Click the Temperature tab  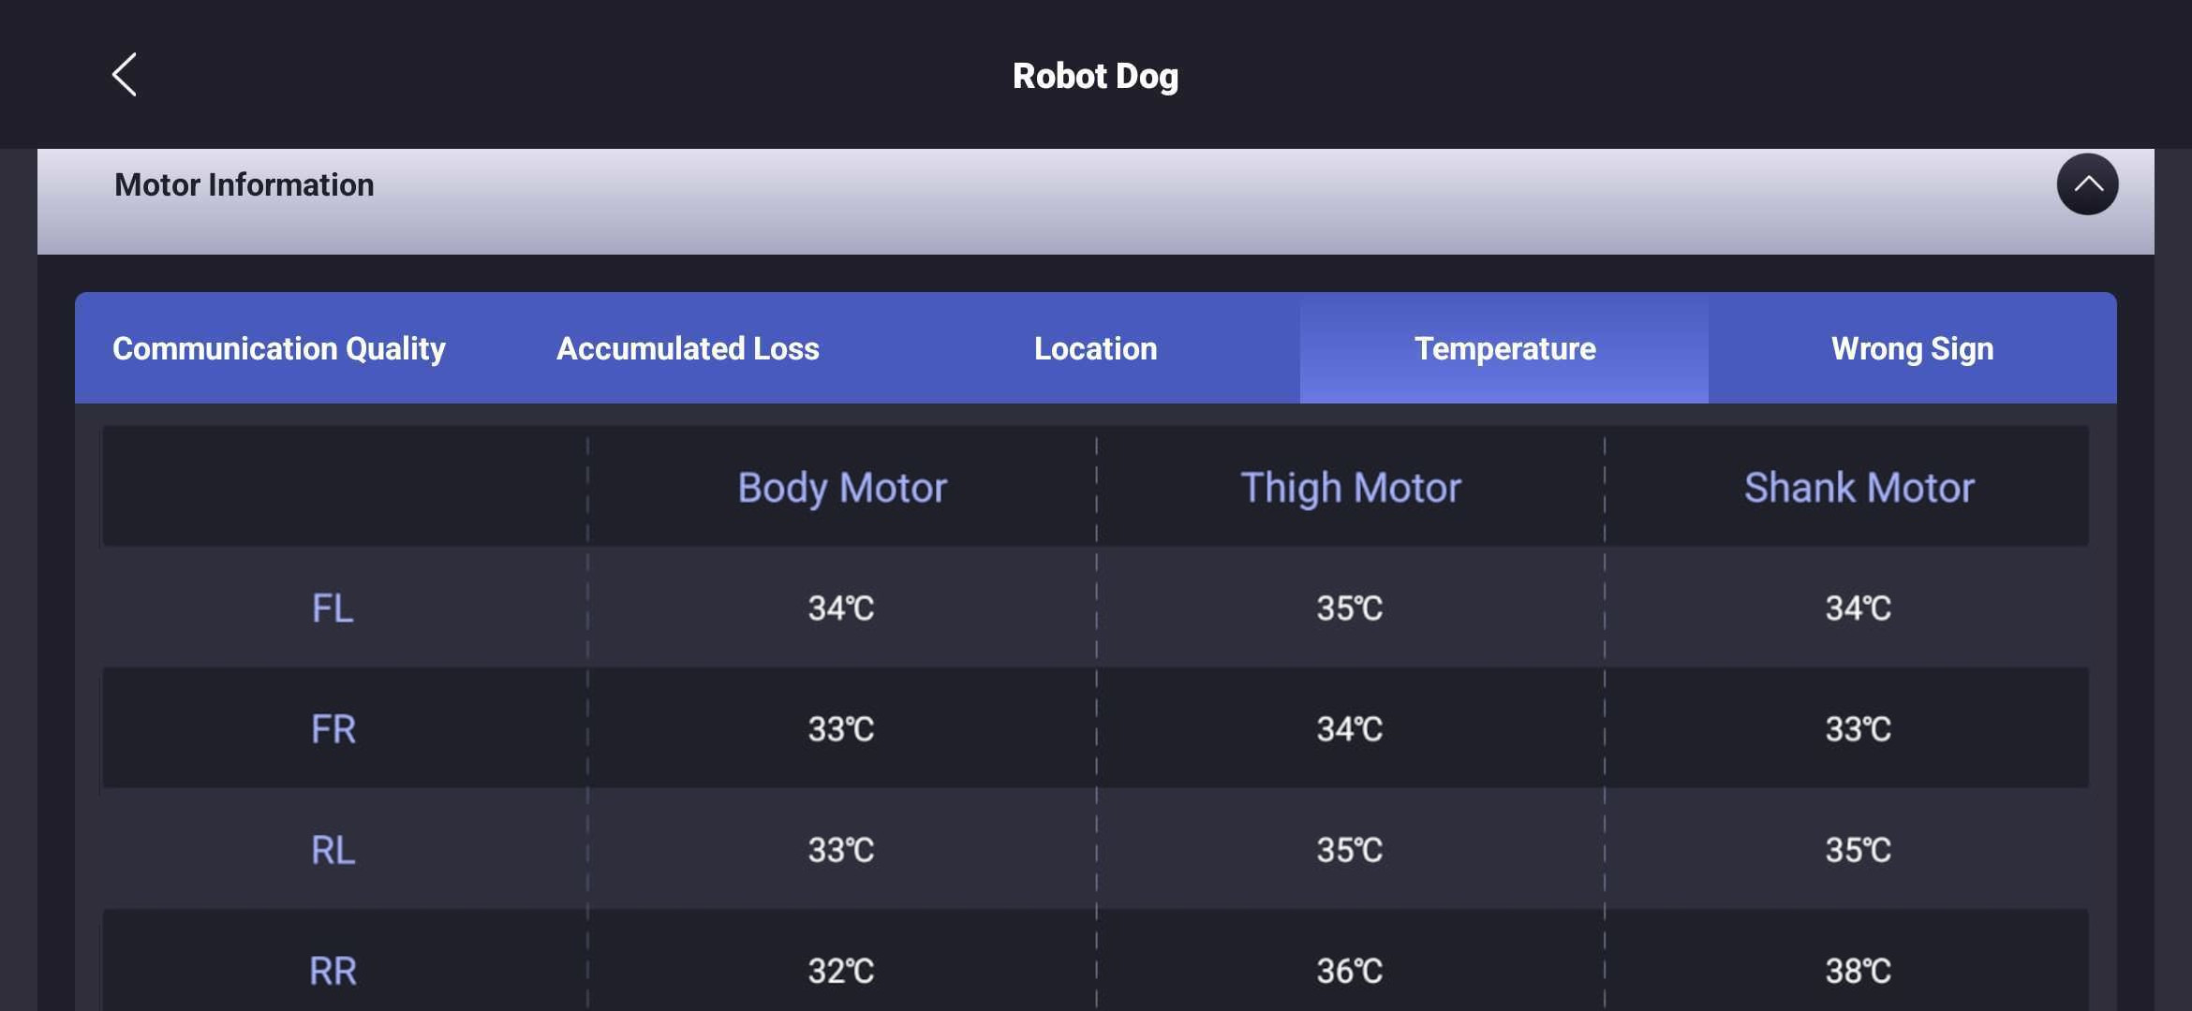click(1504, 348)
